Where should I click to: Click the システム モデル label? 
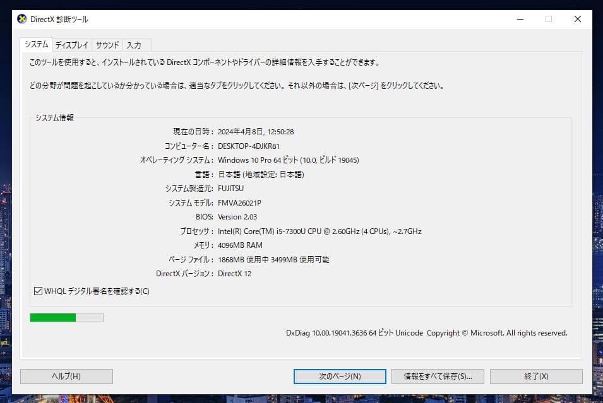191,203
